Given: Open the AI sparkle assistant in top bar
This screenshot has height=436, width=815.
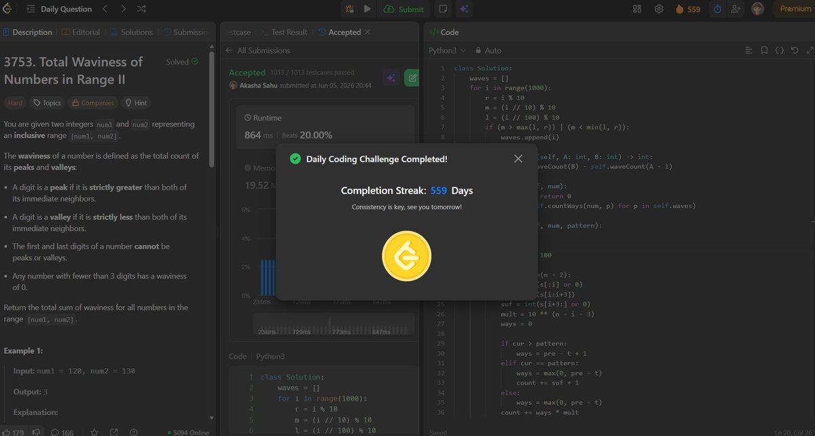Looking at the screenshot, I should point(464,9).
